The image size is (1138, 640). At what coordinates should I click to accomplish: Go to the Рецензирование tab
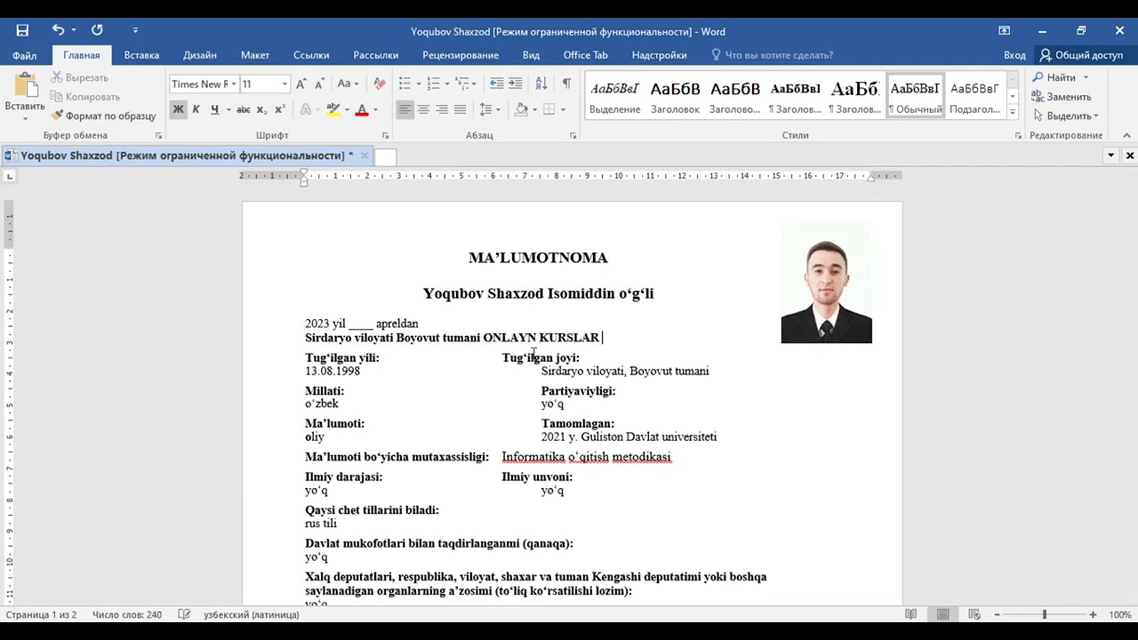click(x=461, y=55)
